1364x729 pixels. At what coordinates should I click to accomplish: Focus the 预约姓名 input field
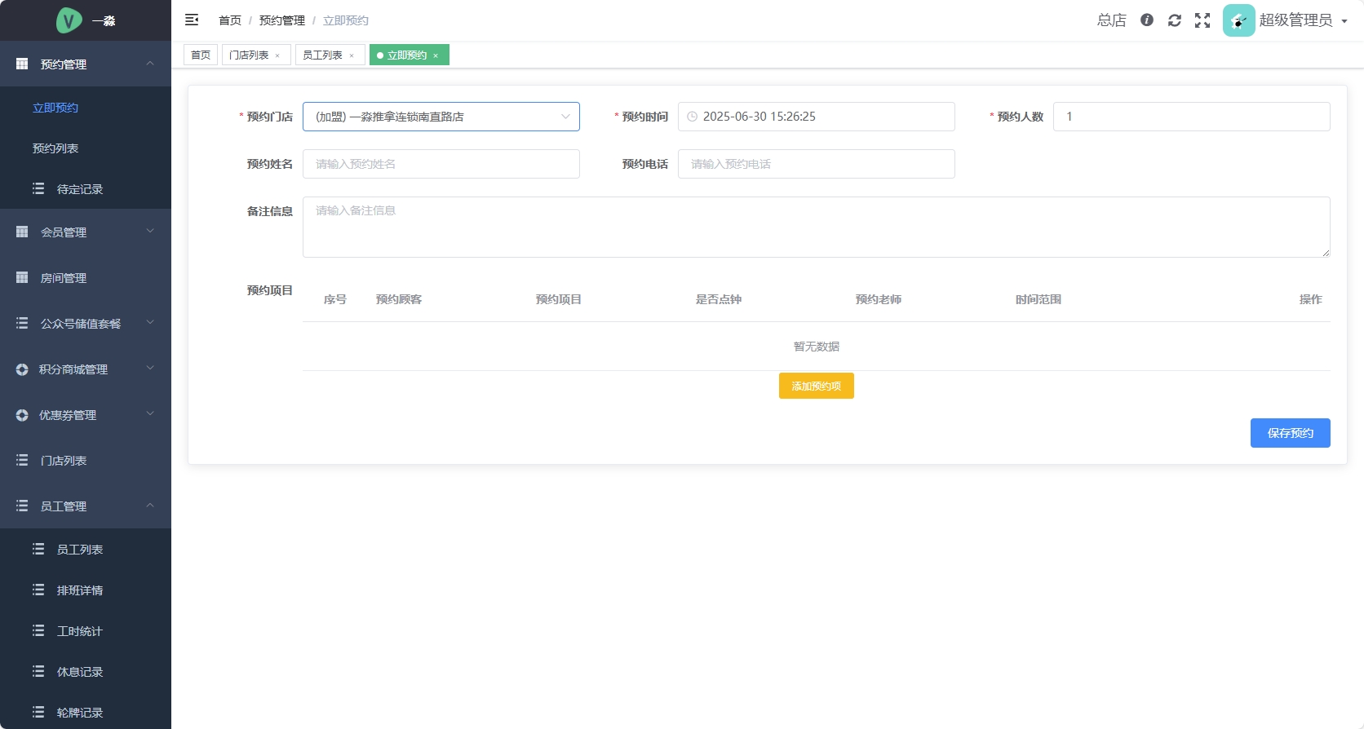point(441,164)
